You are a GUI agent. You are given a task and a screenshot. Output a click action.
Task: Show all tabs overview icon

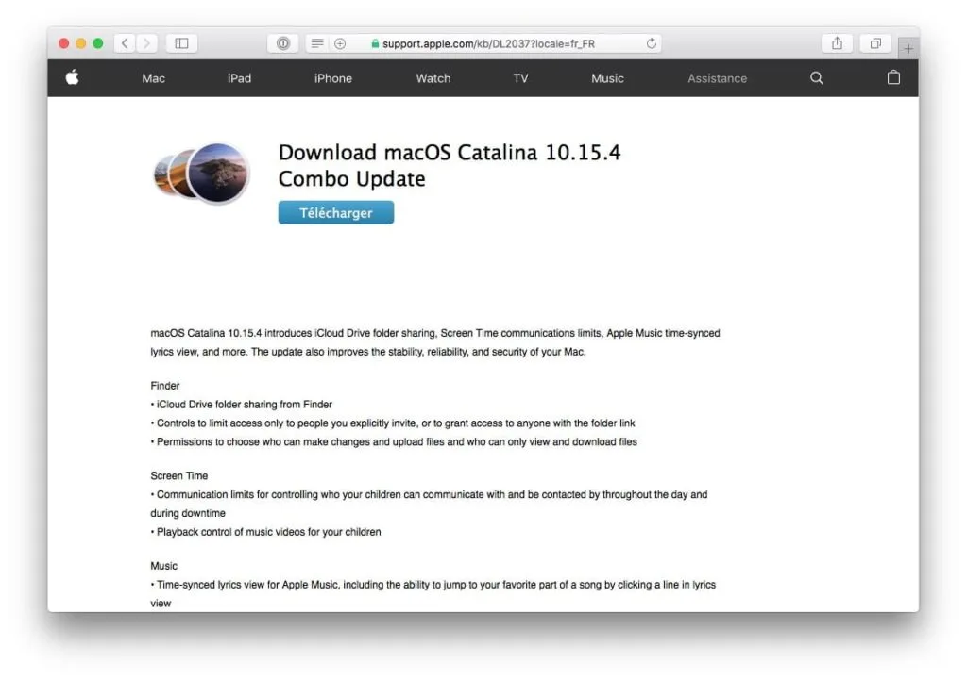[875, 43]
